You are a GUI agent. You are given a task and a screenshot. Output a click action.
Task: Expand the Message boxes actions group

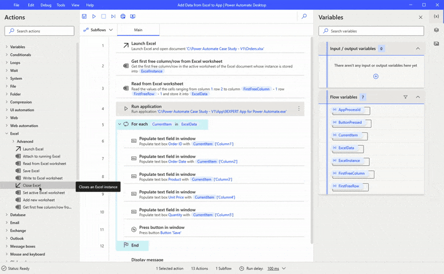point(6,246)
